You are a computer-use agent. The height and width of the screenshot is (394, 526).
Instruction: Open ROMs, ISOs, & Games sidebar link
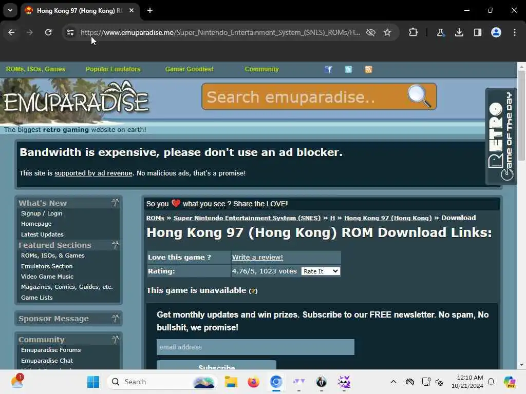tap(53, 255)
